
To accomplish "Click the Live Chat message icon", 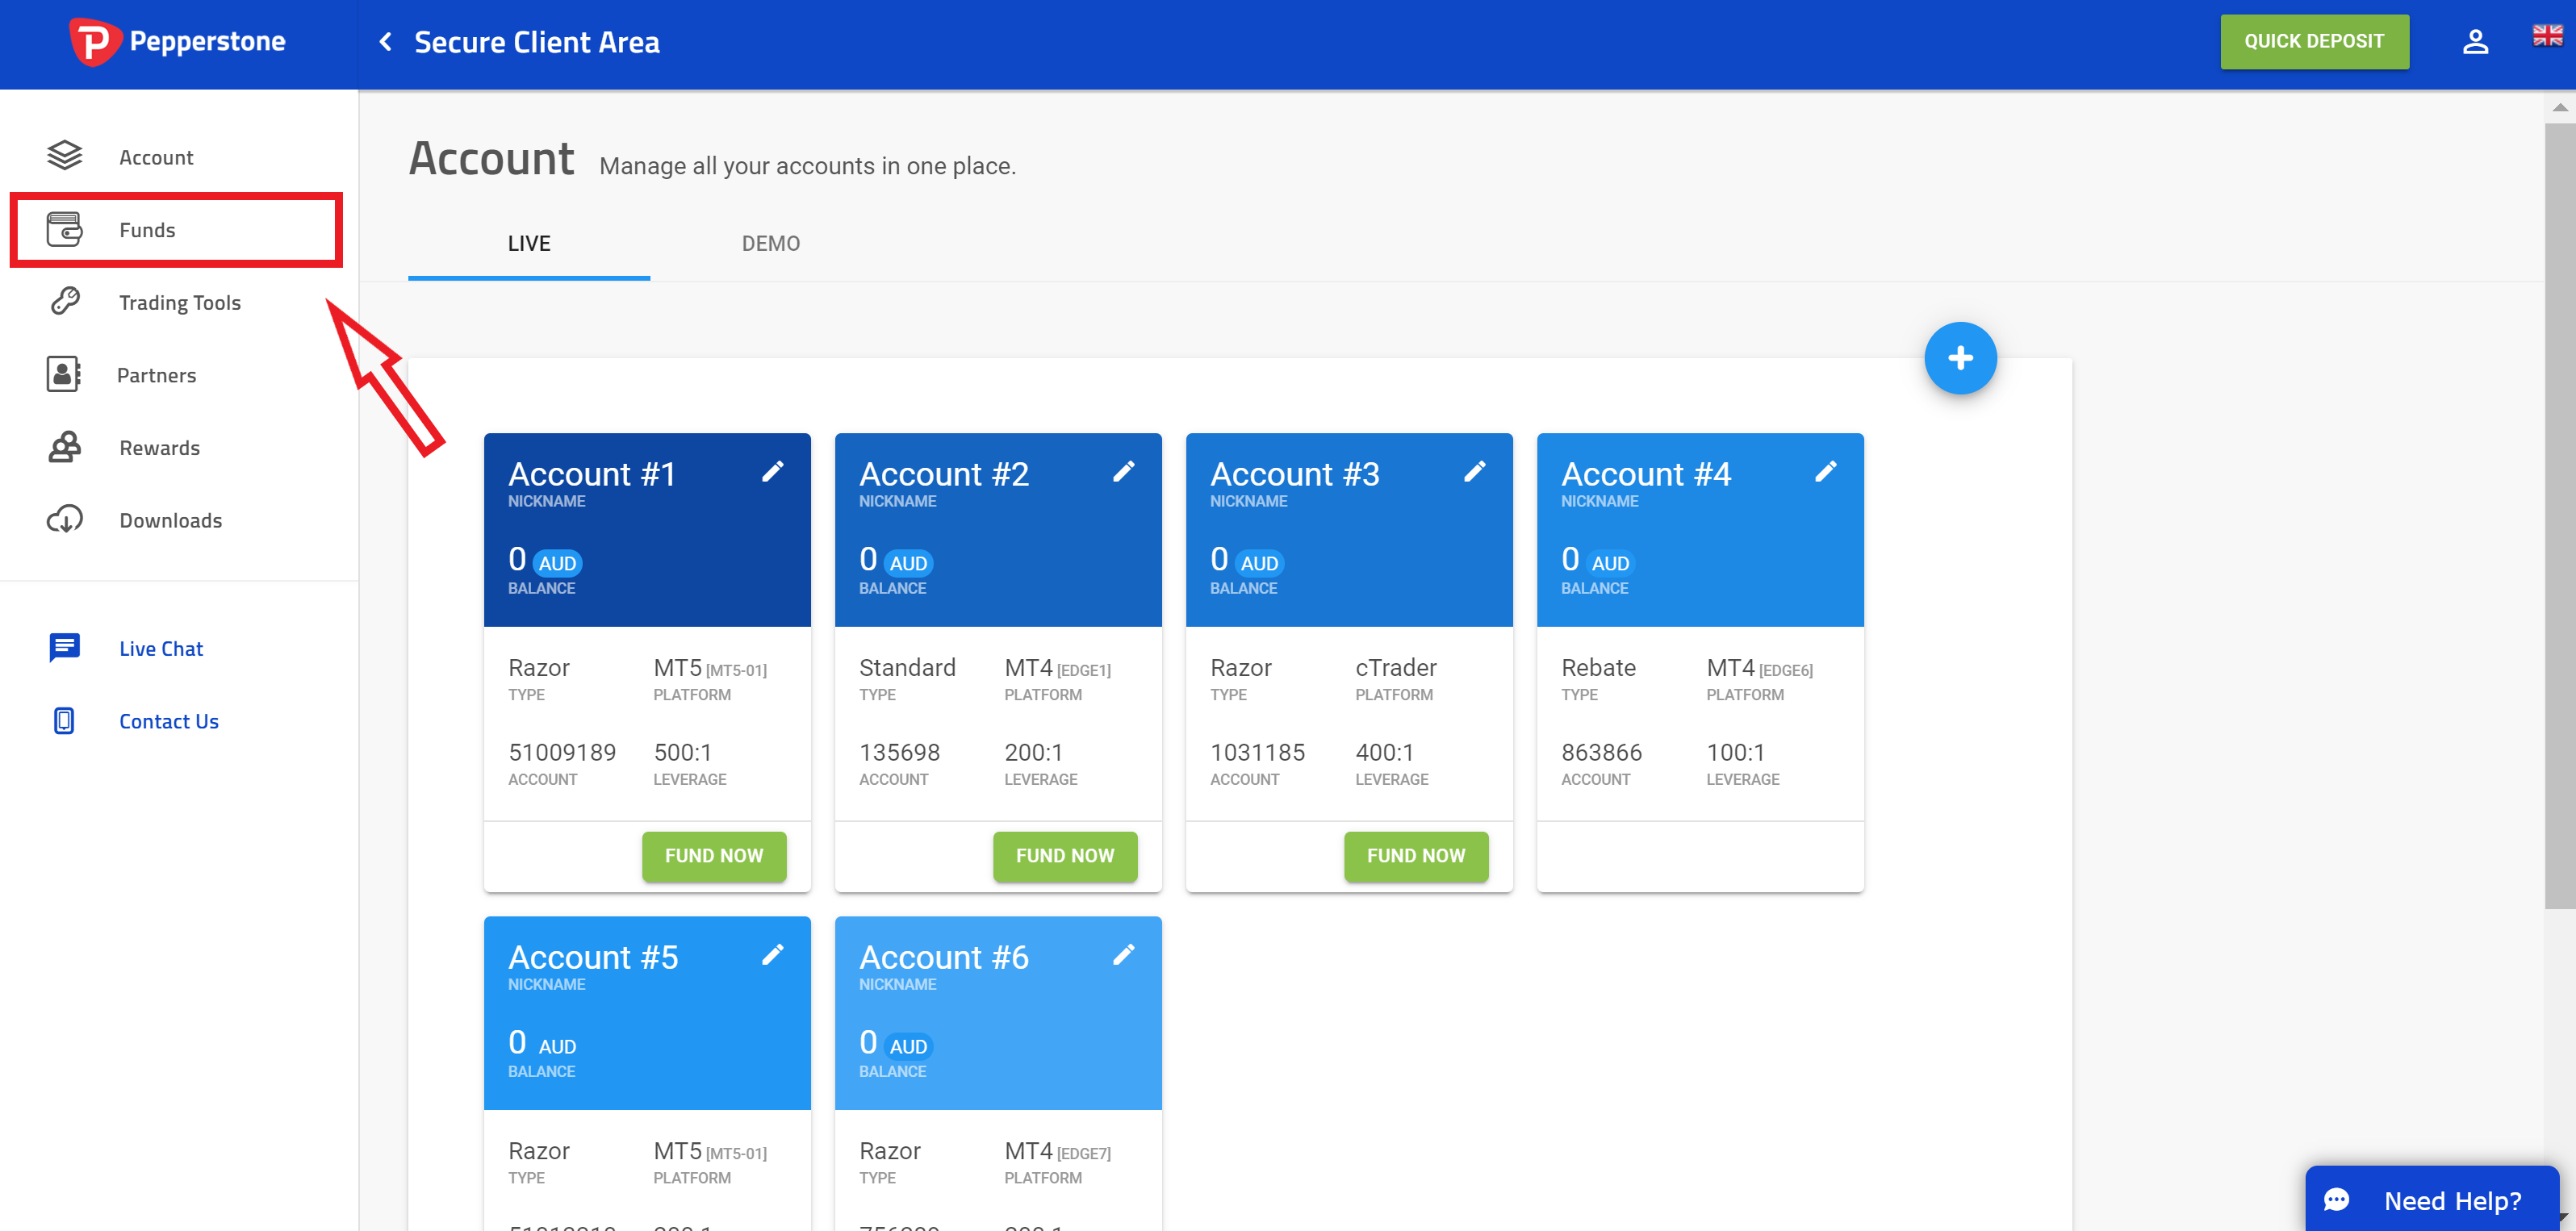I will 64,648.
